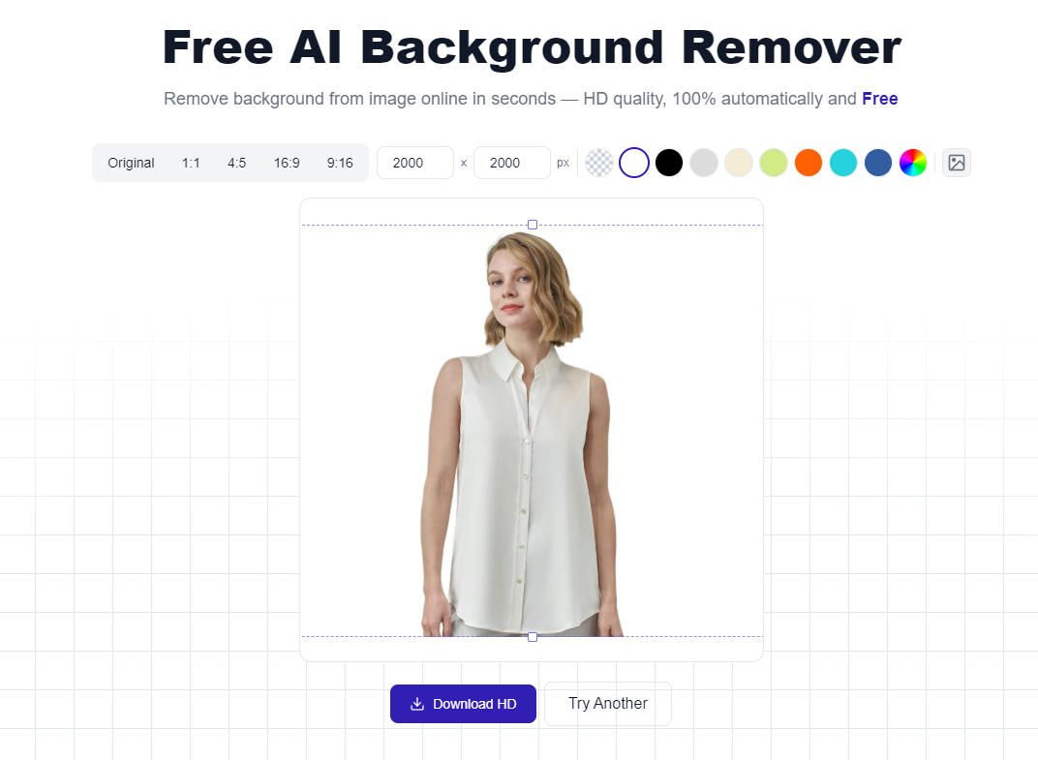Pick the light gray background swatch
This screenshot has height=760, width=1038.
[x=704, y=163]
